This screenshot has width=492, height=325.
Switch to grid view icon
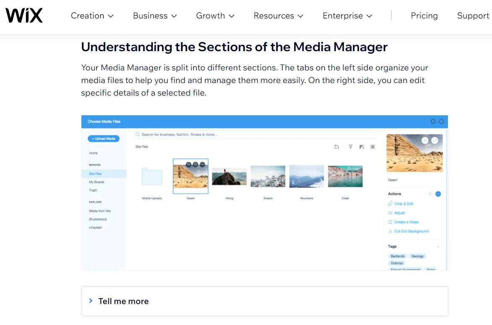pos(373,147)
